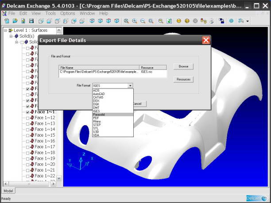
Task: Open the View menu
Action: pos(36,13)
